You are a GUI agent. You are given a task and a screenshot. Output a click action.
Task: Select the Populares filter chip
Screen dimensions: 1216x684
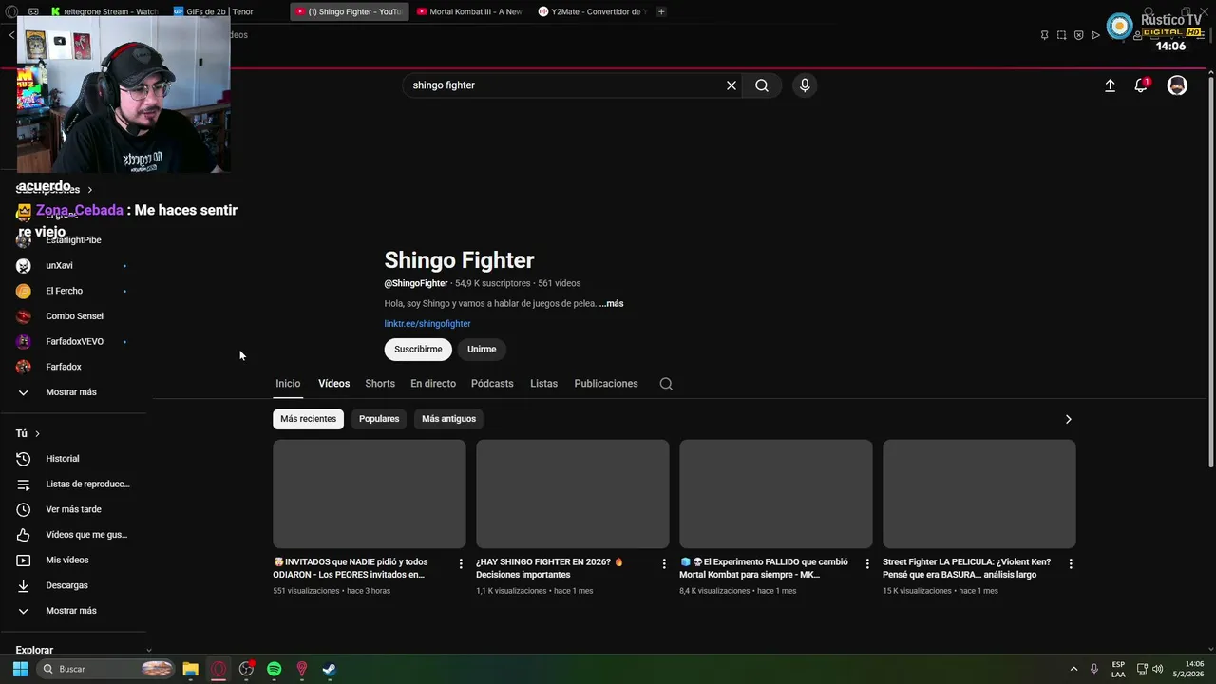pos(379,419)
